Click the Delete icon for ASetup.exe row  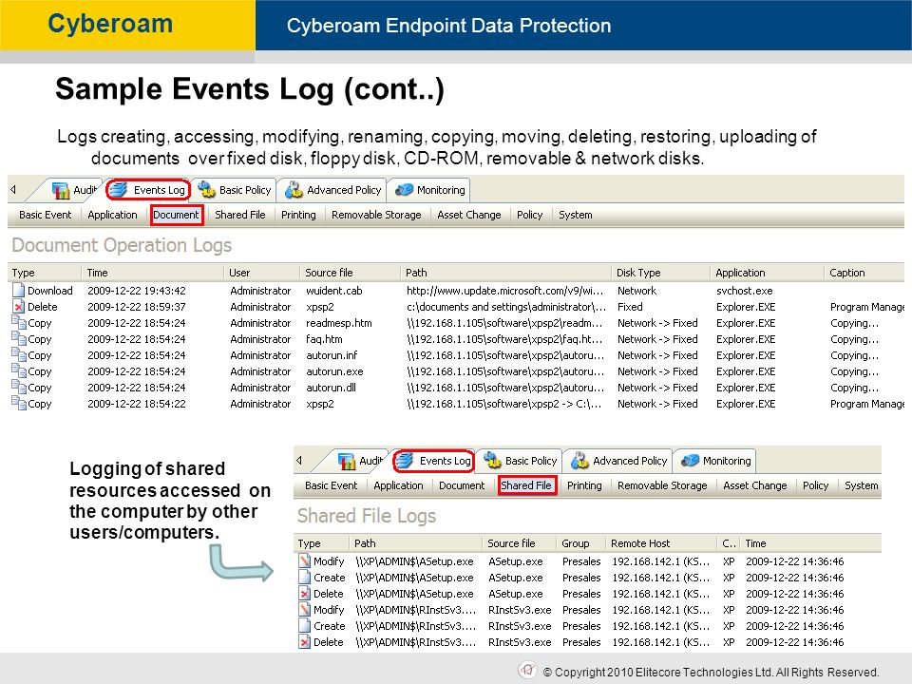click(305, 594)
